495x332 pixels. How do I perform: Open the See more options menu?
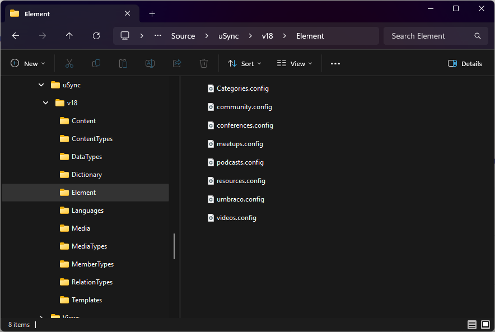pos(335,64)
